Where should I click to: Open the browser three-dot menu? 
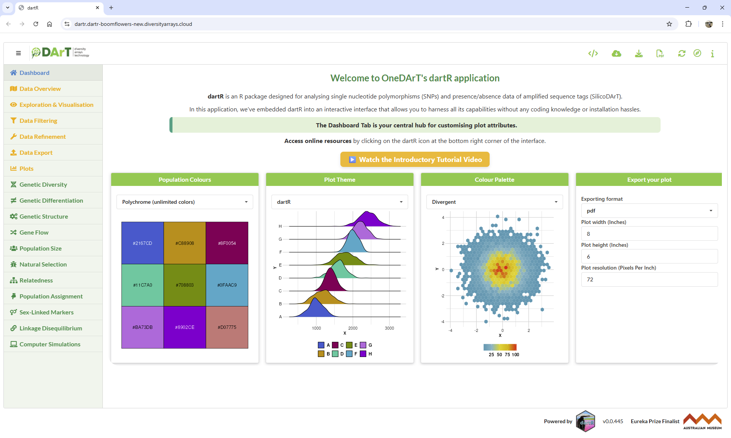(722, 24)
